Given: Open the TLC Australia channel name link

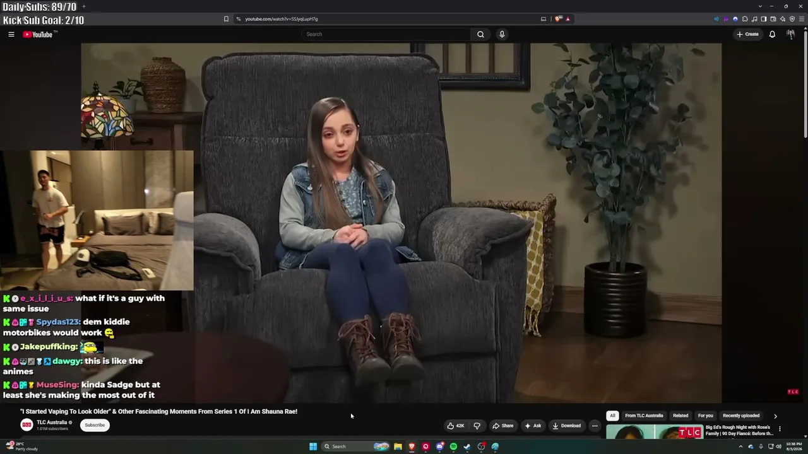Looking at the screenshot, I should [52, 422].
